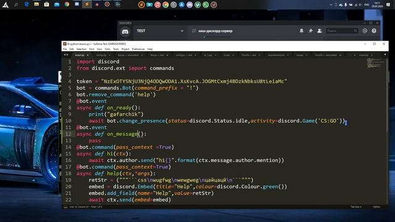Open red music note icon in dock
395x222 pixels.
pyautogui.click(x=157, y=5)
